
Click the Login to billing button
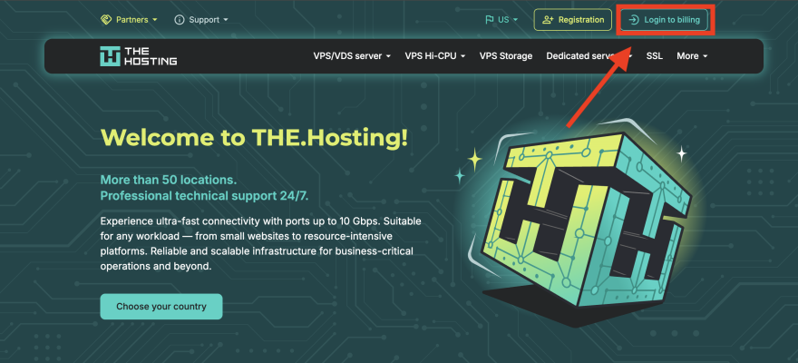(664, 20)
